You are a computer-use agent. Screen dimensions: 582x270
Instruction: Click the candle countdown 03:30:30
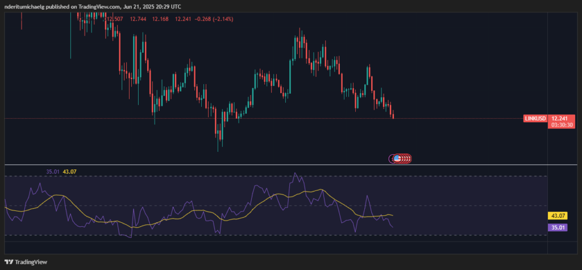tap(561, 125)
